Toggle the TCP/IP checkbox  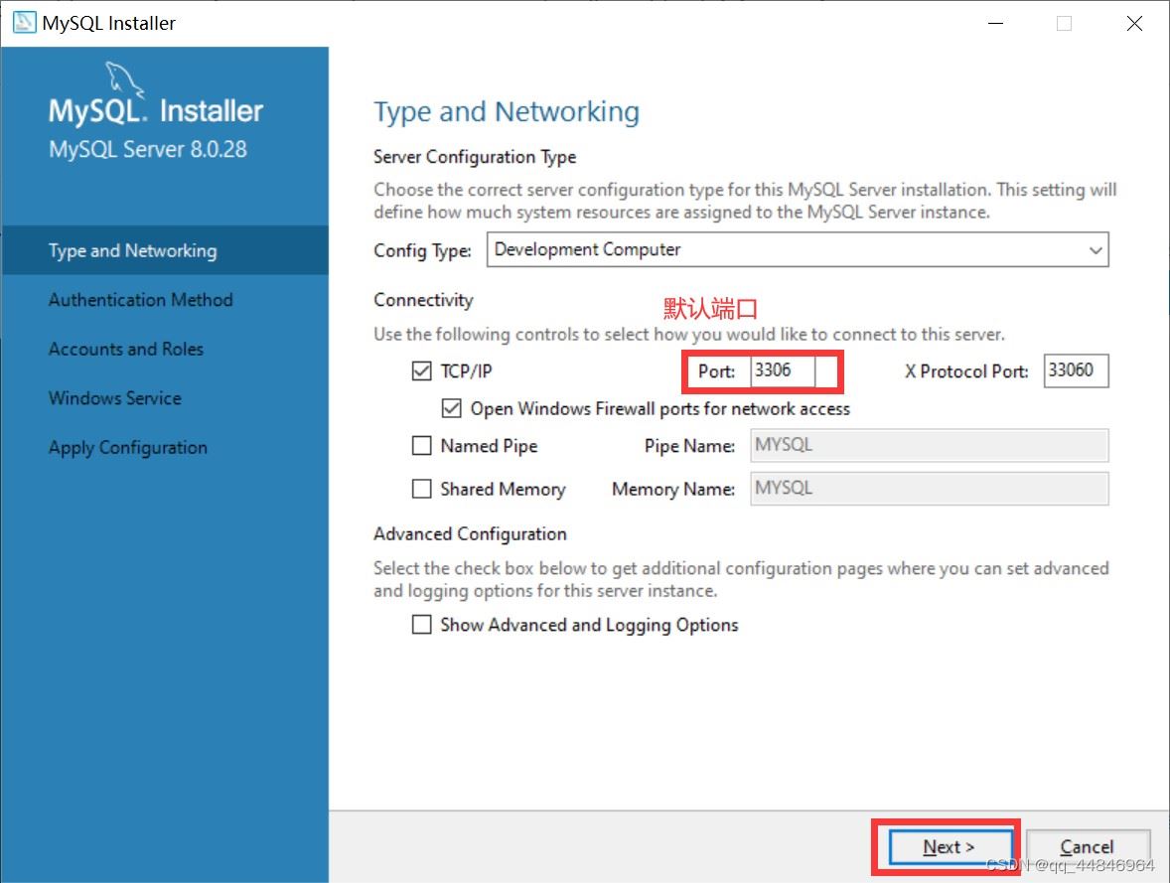421,370
